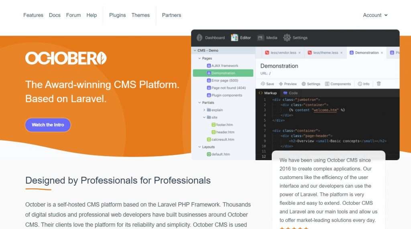Close the Demonstration tab
The height and width of the screenshot is (229, 411).
click(x=382, y=53)
